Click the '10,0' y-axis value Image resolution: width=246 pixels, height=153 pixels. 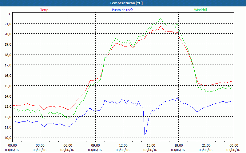tap(8, 138)
